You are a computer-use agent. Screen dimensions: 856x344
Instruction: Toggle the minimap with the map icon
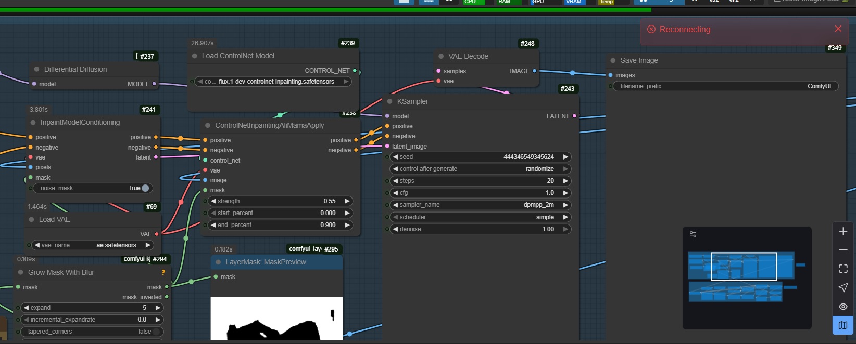(843, 325)
